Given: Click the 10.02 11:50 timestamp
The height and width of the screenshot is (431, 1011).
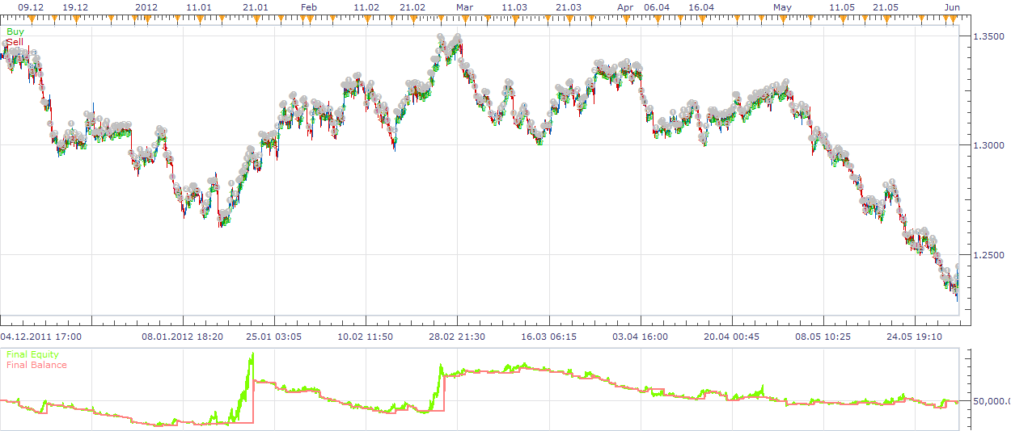Looking at the screenshot, I should (366, 336).
